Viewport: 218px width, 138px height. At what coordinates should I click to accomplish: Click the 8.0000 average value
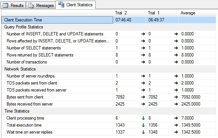[x=187, y=55]
